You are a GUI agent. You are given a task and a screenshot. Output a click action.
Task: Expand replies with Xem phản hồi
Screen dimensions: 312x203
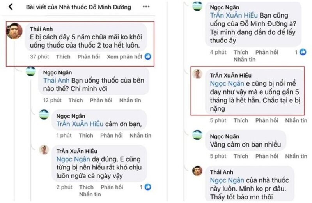pyautogui.click(x=124, y=57)
